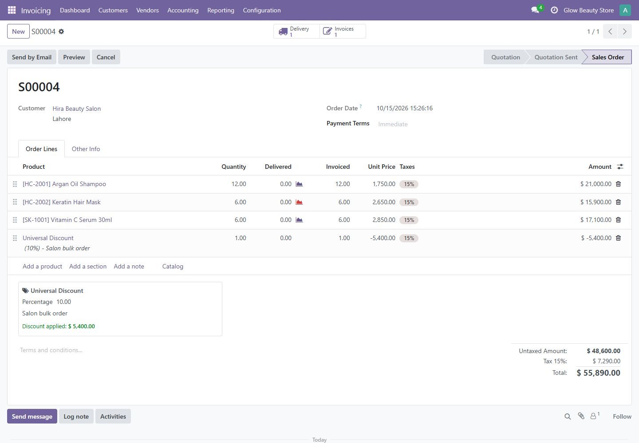Follow this sales order
The width and height of the screenshot is (639, 443).
coord(622,416)
